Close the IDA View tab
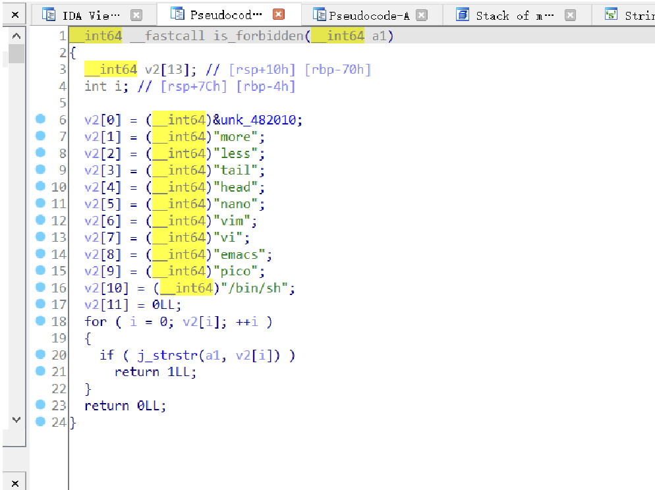This screenshot has width=655, height=490. click(136, 14)
